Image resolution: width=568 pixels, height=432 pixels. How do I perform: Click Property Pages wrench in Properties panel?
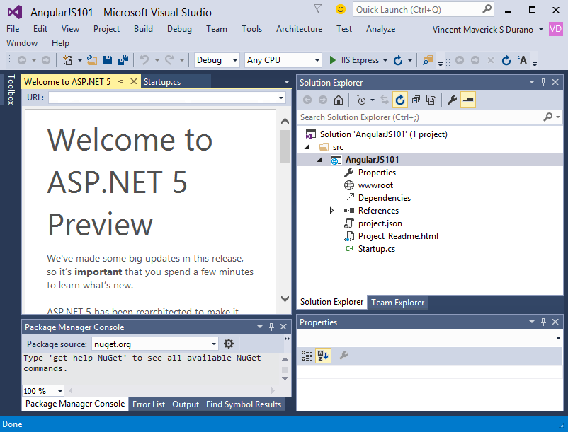(x=343, y=356)
